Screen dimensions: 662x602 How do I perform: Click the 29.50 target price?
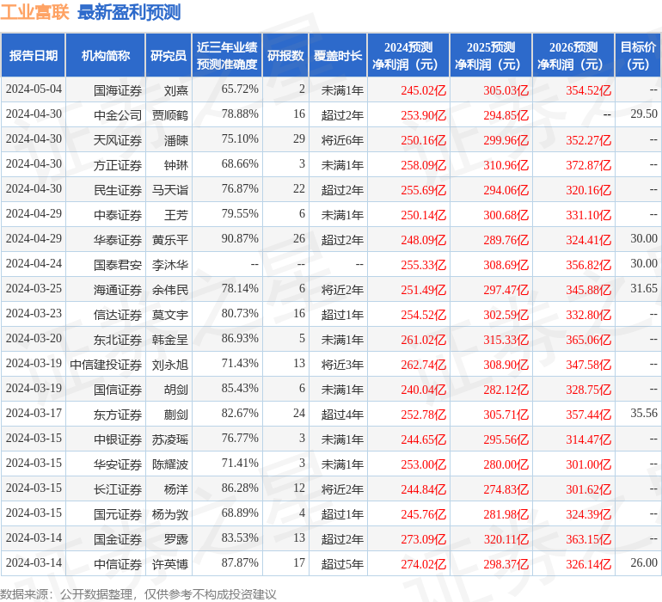644,114
